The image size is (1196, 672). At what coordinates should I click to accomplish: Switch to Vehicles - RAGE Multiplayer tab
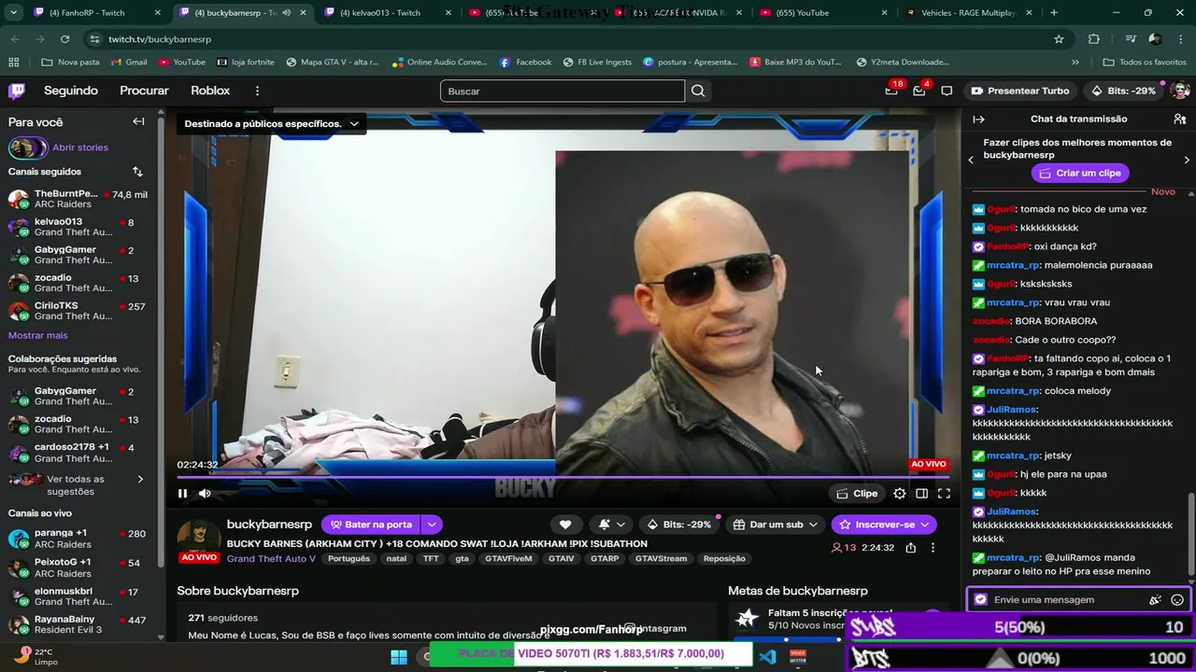[968, 13]
